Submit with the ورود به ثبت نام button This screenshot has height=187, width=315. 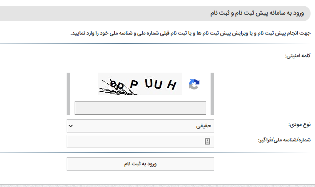pos(140,164)
